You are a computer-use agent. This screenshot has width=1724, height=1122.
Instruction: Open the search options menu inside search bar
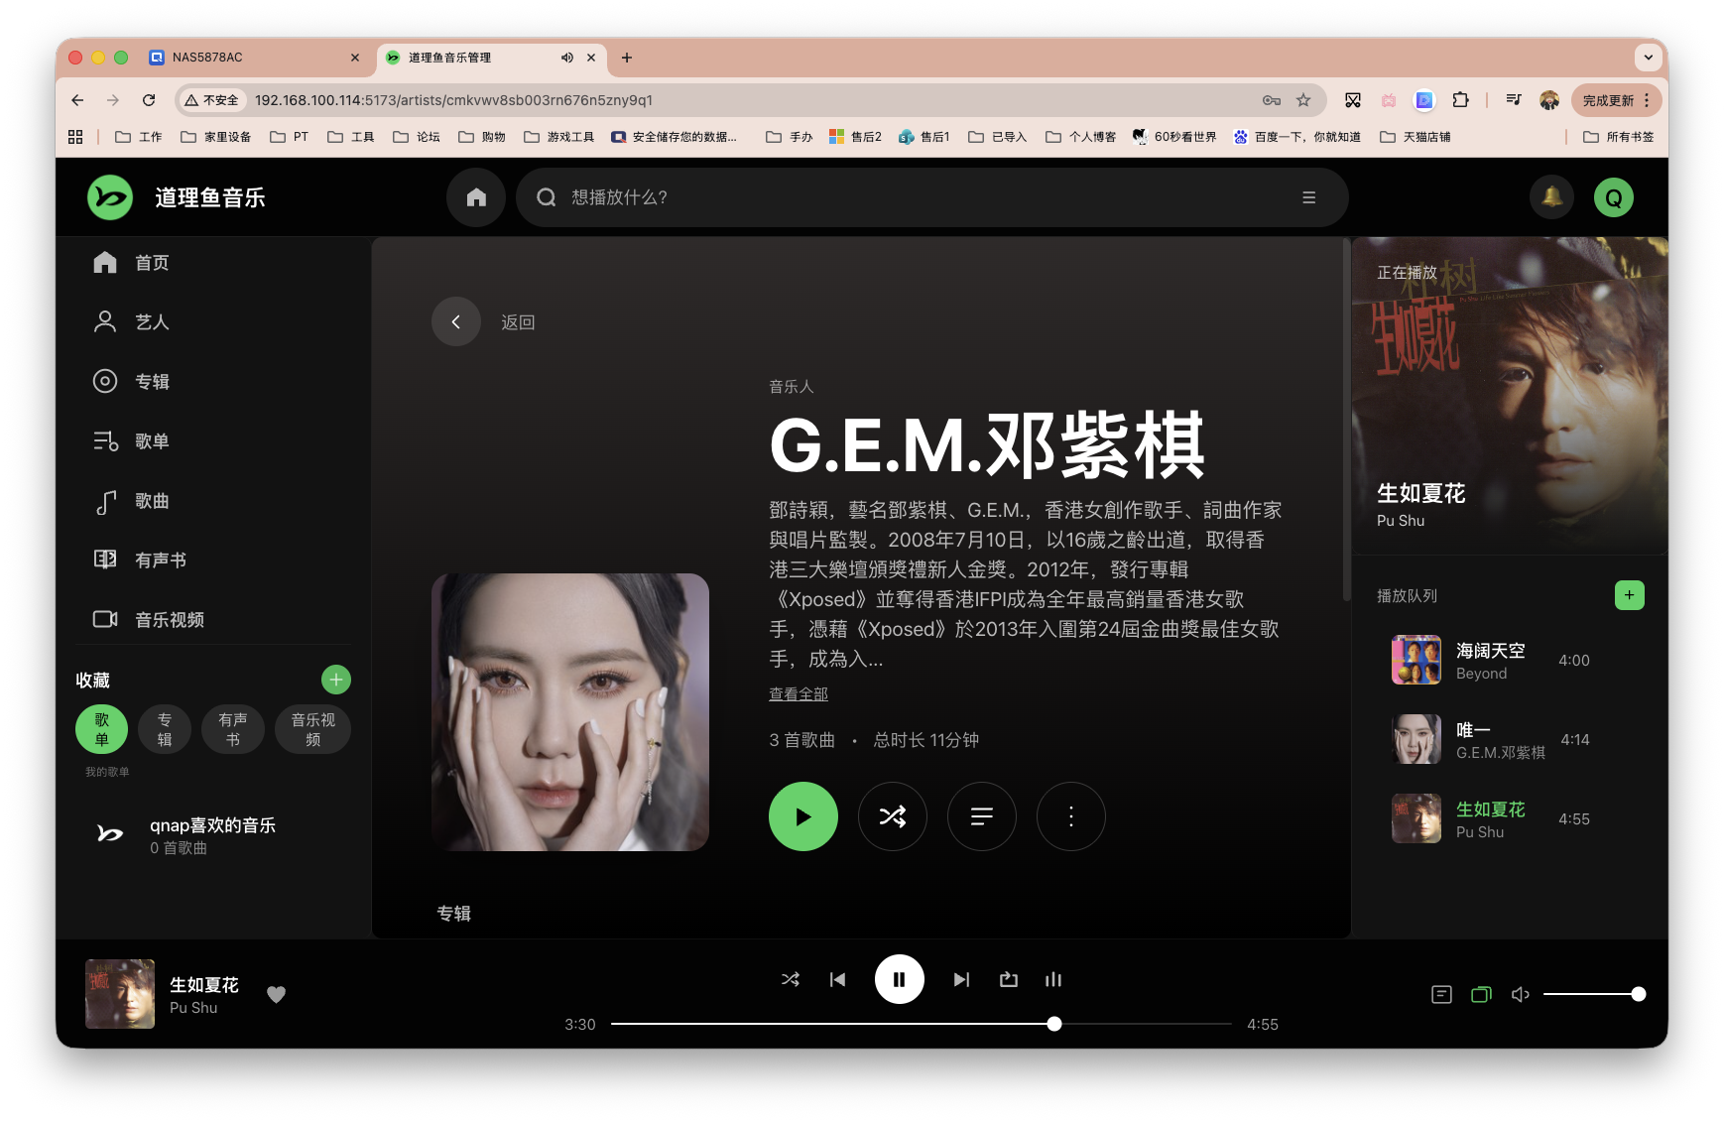pyautogui.click(x=1308, y=197)
